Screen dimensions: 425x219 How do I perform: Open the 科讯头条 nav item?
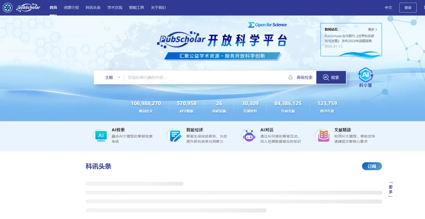click(93, 7)
